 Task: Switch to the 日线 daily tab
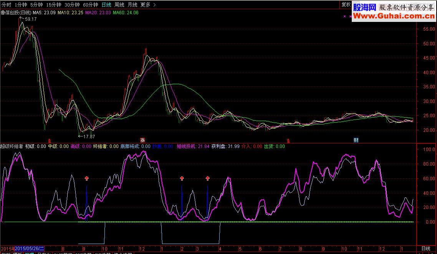[x=106, y=5]
